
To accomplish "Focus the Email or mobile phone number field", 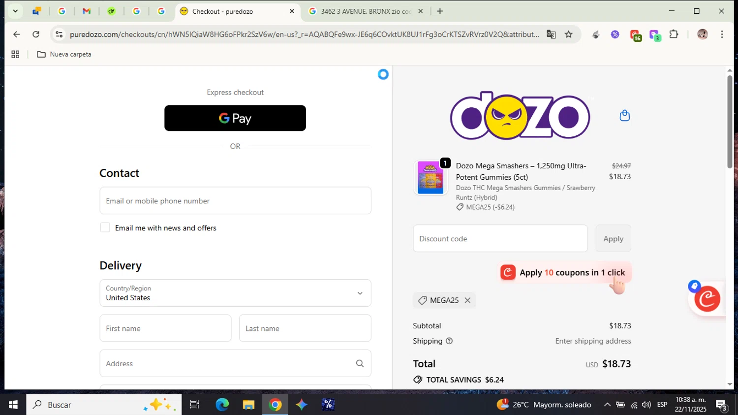I will (x=235, y=200).
